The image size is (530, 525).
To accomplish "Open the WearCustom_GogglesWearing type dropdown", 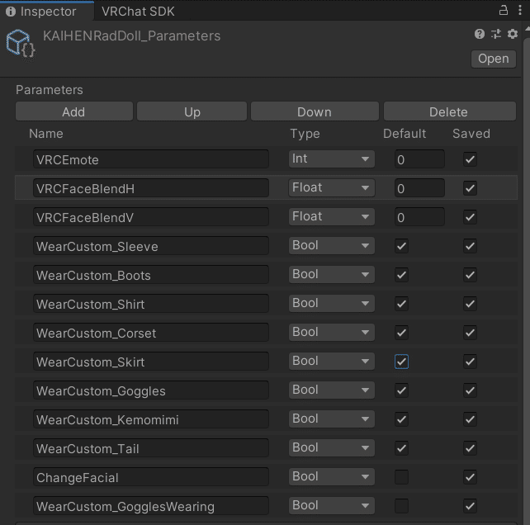I will (331, 506).
